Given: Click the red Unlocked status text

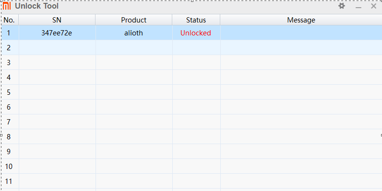Looking at the screenshot, I should click(196, 33).
